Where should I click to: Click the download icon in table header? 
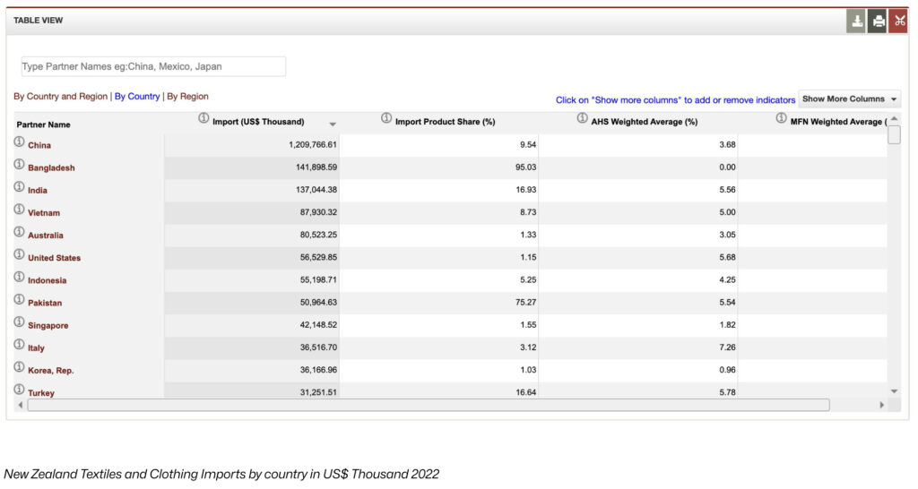click(856, 21)
